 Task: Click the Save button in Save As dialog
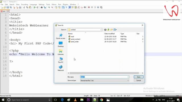pyautogui.click(x=138, y=77)
